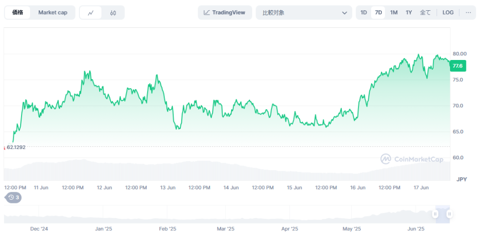Click the history events badge showing 3
The height and width of the screenshot is (239, 481).
point(14,197)
